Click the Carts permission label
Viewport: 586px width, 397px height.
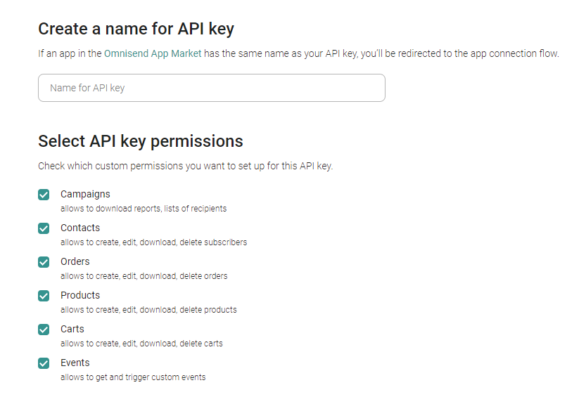tap(72, 329)
